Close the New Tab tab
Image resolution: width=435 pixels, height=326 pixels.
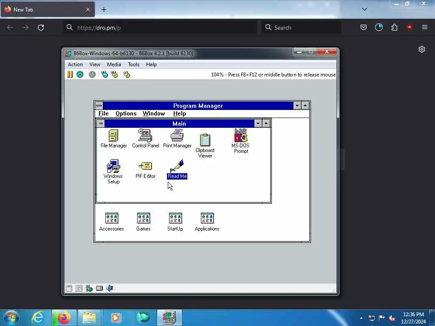[88, 9]
